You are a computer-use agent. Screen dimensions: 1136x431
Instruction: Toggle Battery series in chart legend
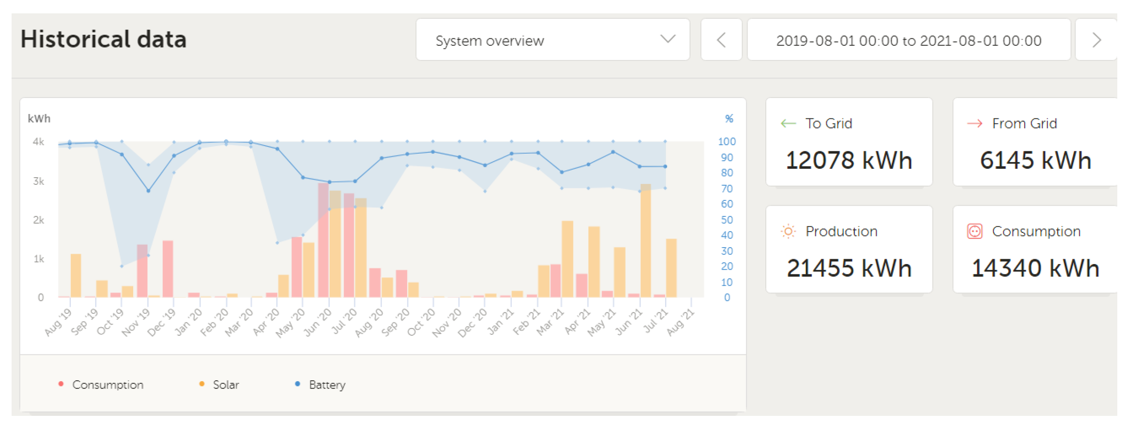coord(327,384)
